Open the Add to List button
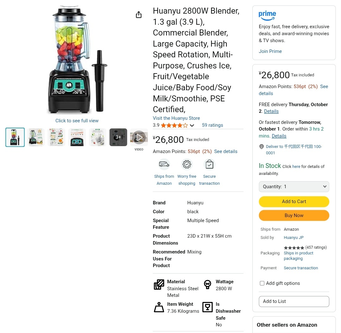Screen dimensions: 341x333 pos(294,301)
